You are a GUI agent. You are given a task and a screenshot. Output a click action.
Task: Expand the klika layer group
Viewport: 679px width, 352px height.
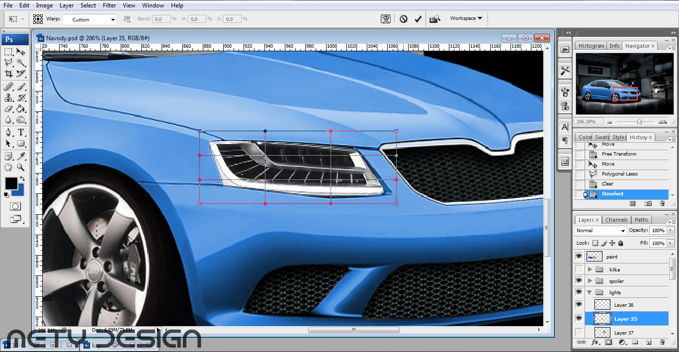coord(590,269)
